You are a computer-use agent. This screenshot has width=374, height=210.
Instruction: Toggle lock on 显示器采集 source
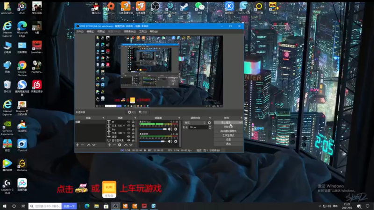pos(133,140)
